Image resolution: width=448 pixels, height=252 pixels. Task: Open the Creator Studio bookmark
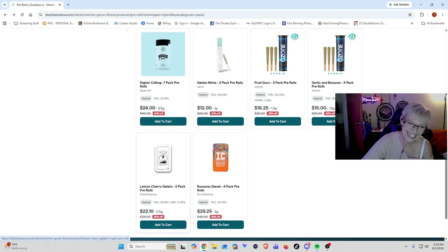[x=126, y=23]
